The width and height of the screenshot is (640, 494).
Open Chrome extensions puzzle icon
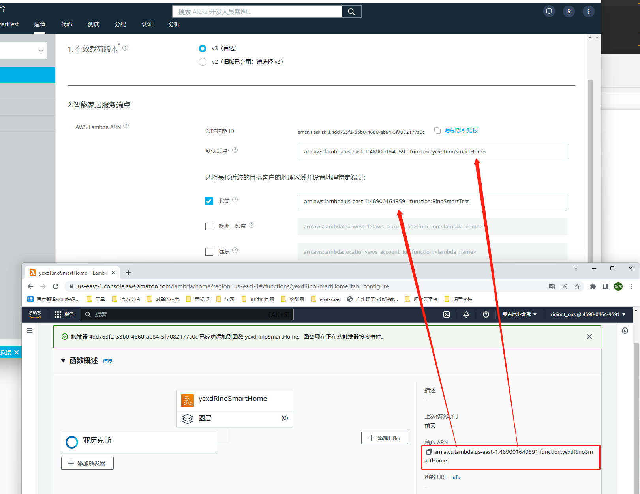(x=593, y=286)
